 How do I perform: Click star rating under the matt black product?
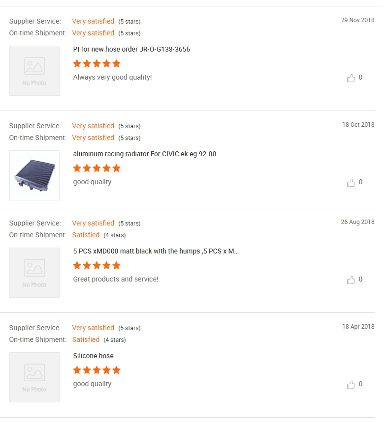96,265
